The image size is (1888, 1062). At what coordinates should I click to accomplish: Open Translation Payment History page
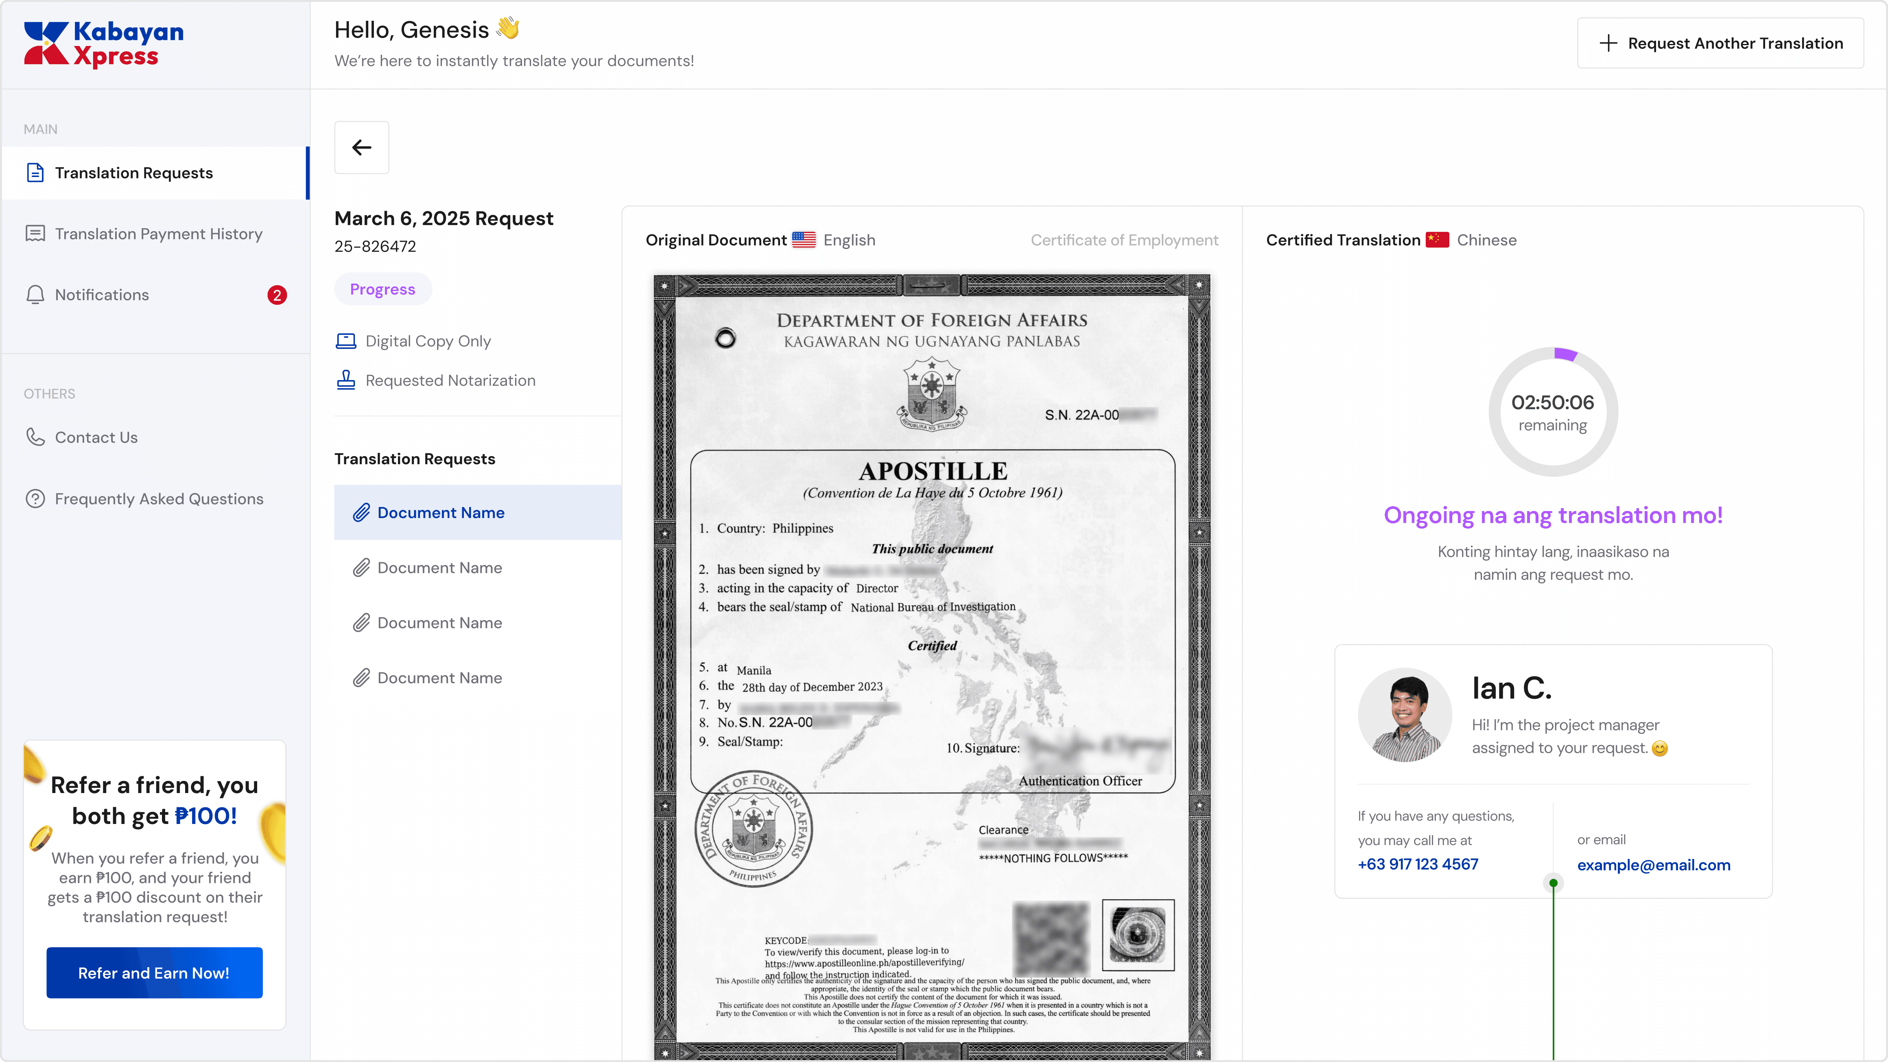[158, 234]
